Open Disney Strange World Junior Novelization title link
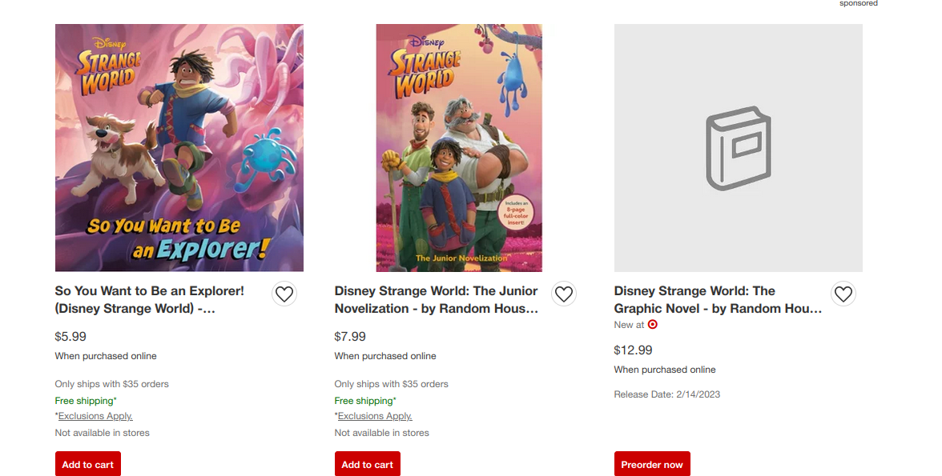The height and width of the screenshot is (476, 942). (437, 299)
